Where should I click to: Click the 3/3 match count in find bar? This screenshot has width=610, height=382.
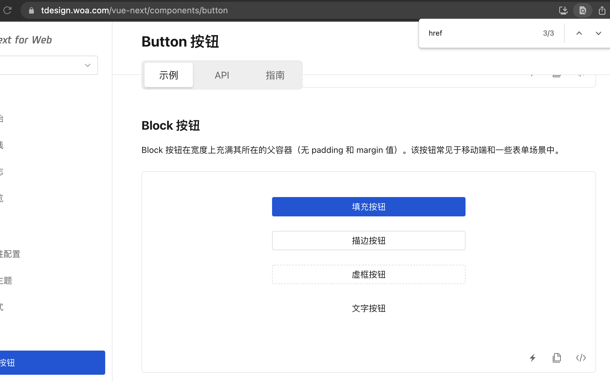click(548, 33)
